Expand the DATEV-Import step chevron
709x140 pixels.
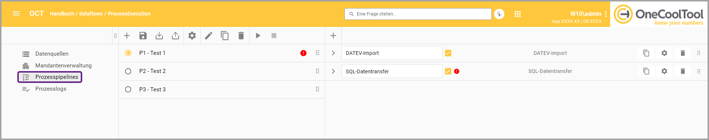click(333, 53)
